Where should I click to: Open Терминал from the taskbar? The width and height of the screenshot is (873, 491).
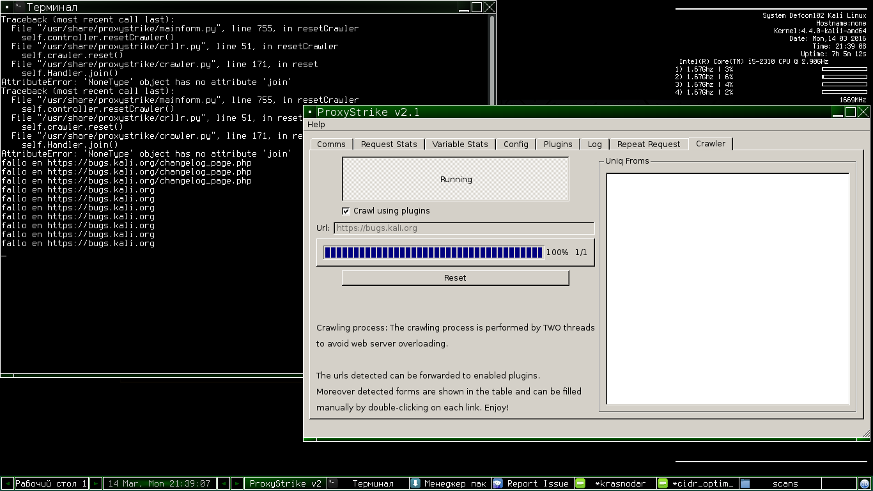pos(367,484)
